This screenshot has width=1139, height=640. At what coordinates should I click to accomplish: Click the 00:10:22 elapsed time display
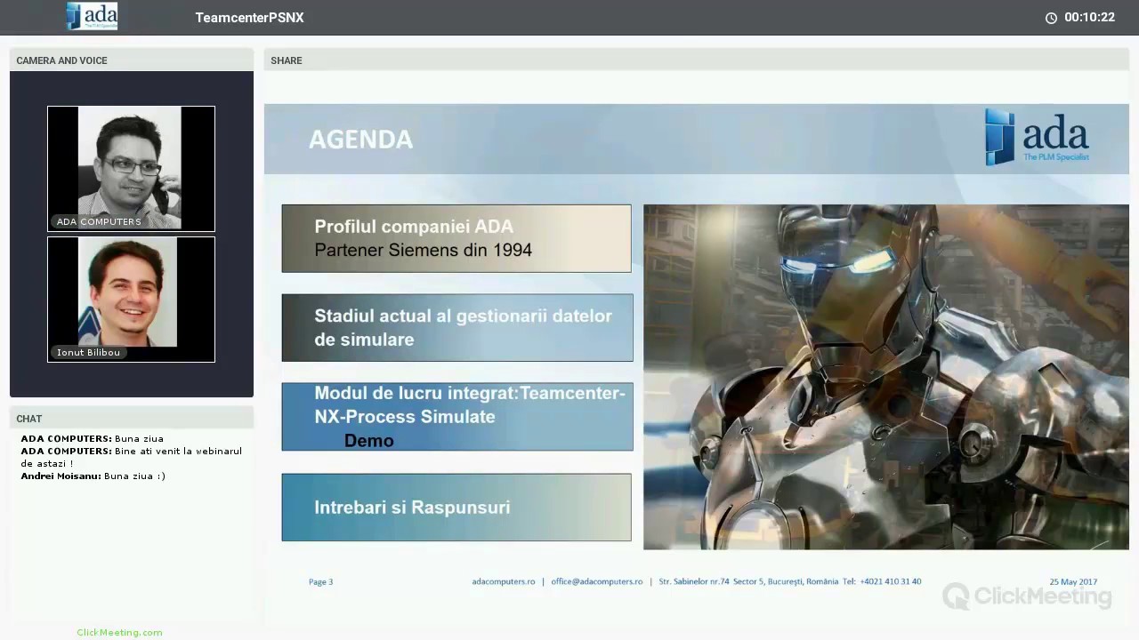[1089, 18]
